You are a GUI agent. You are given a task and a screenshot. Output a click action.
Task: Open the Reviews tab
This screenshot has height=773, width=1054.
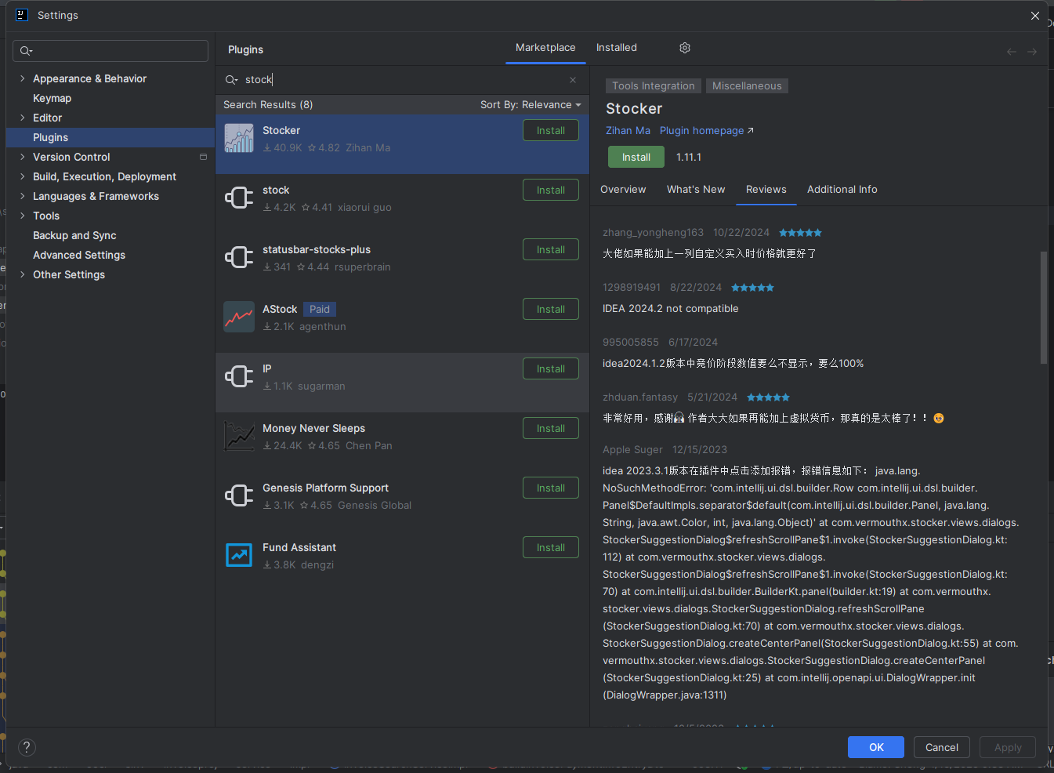[x=766, y=190]
